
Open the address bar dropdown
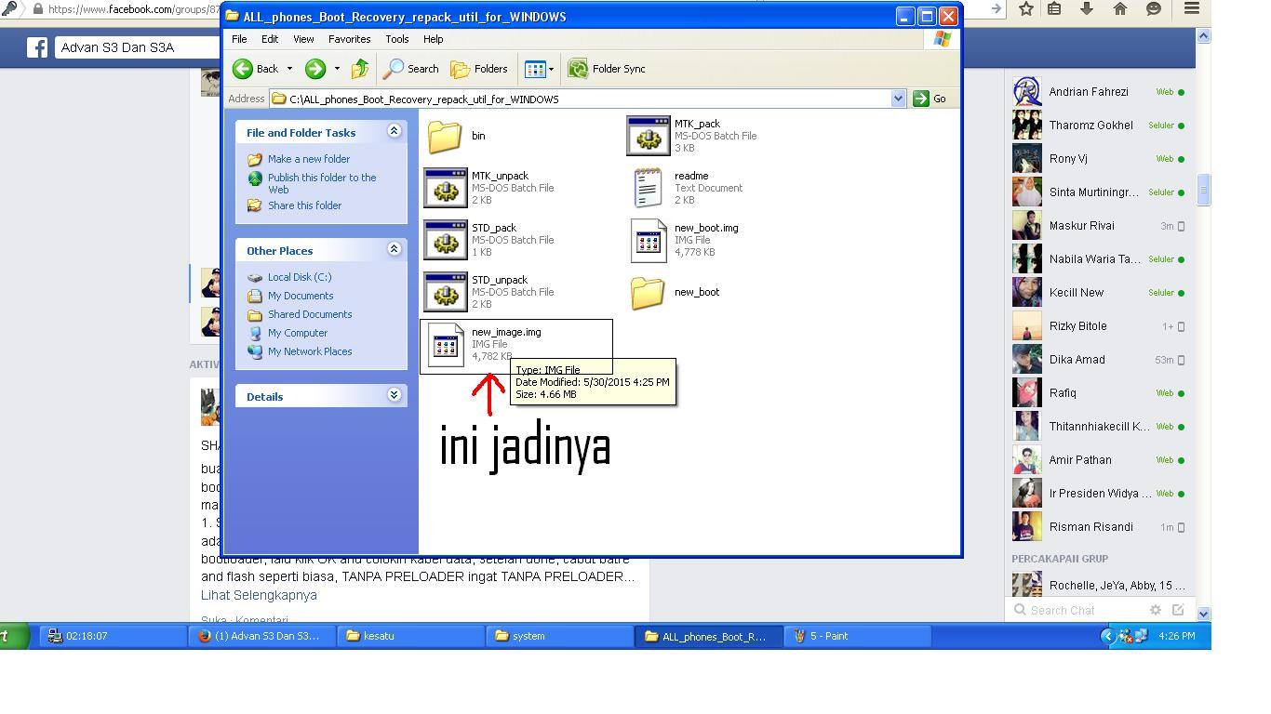click(x=898, y=98)
